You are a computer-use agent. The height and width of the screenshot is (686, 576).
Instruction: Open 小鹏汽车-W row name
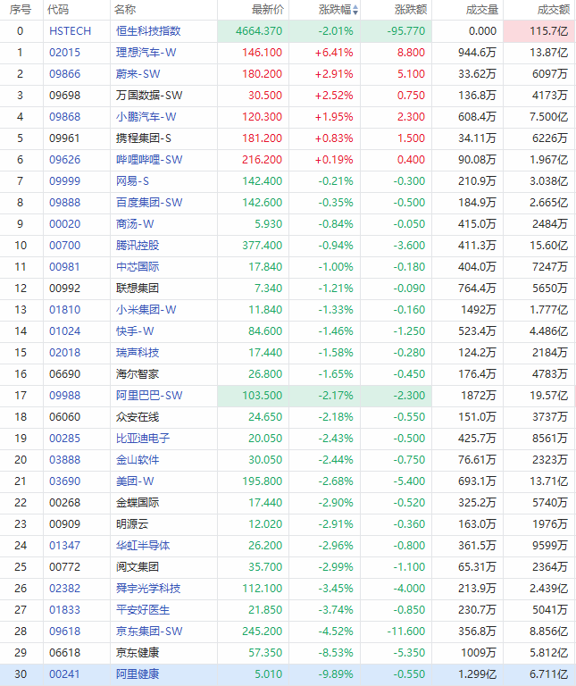[146, 117]
